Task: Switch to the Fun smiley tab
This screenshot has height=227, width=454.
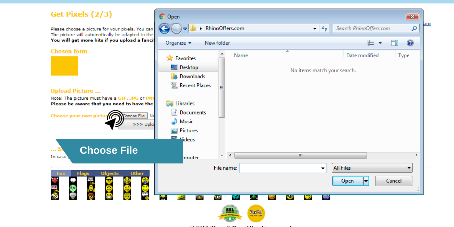Action: [61, 173]
